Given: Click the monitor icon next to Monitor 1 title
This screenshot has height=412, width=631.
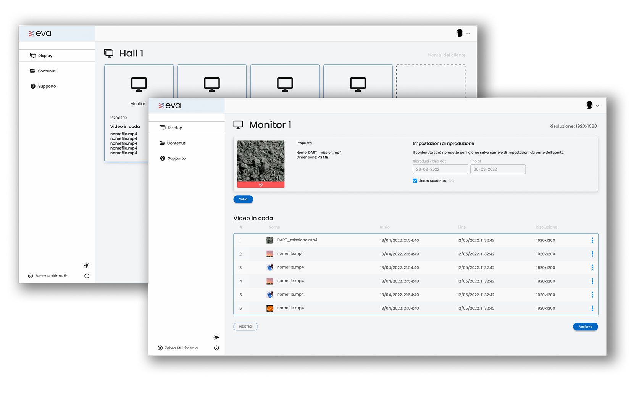Looking at the screenshot, I should click(x=238, y=125).
